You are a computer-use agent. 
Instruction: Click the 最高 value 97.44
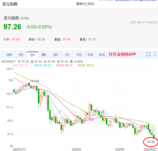click(67, 39)
